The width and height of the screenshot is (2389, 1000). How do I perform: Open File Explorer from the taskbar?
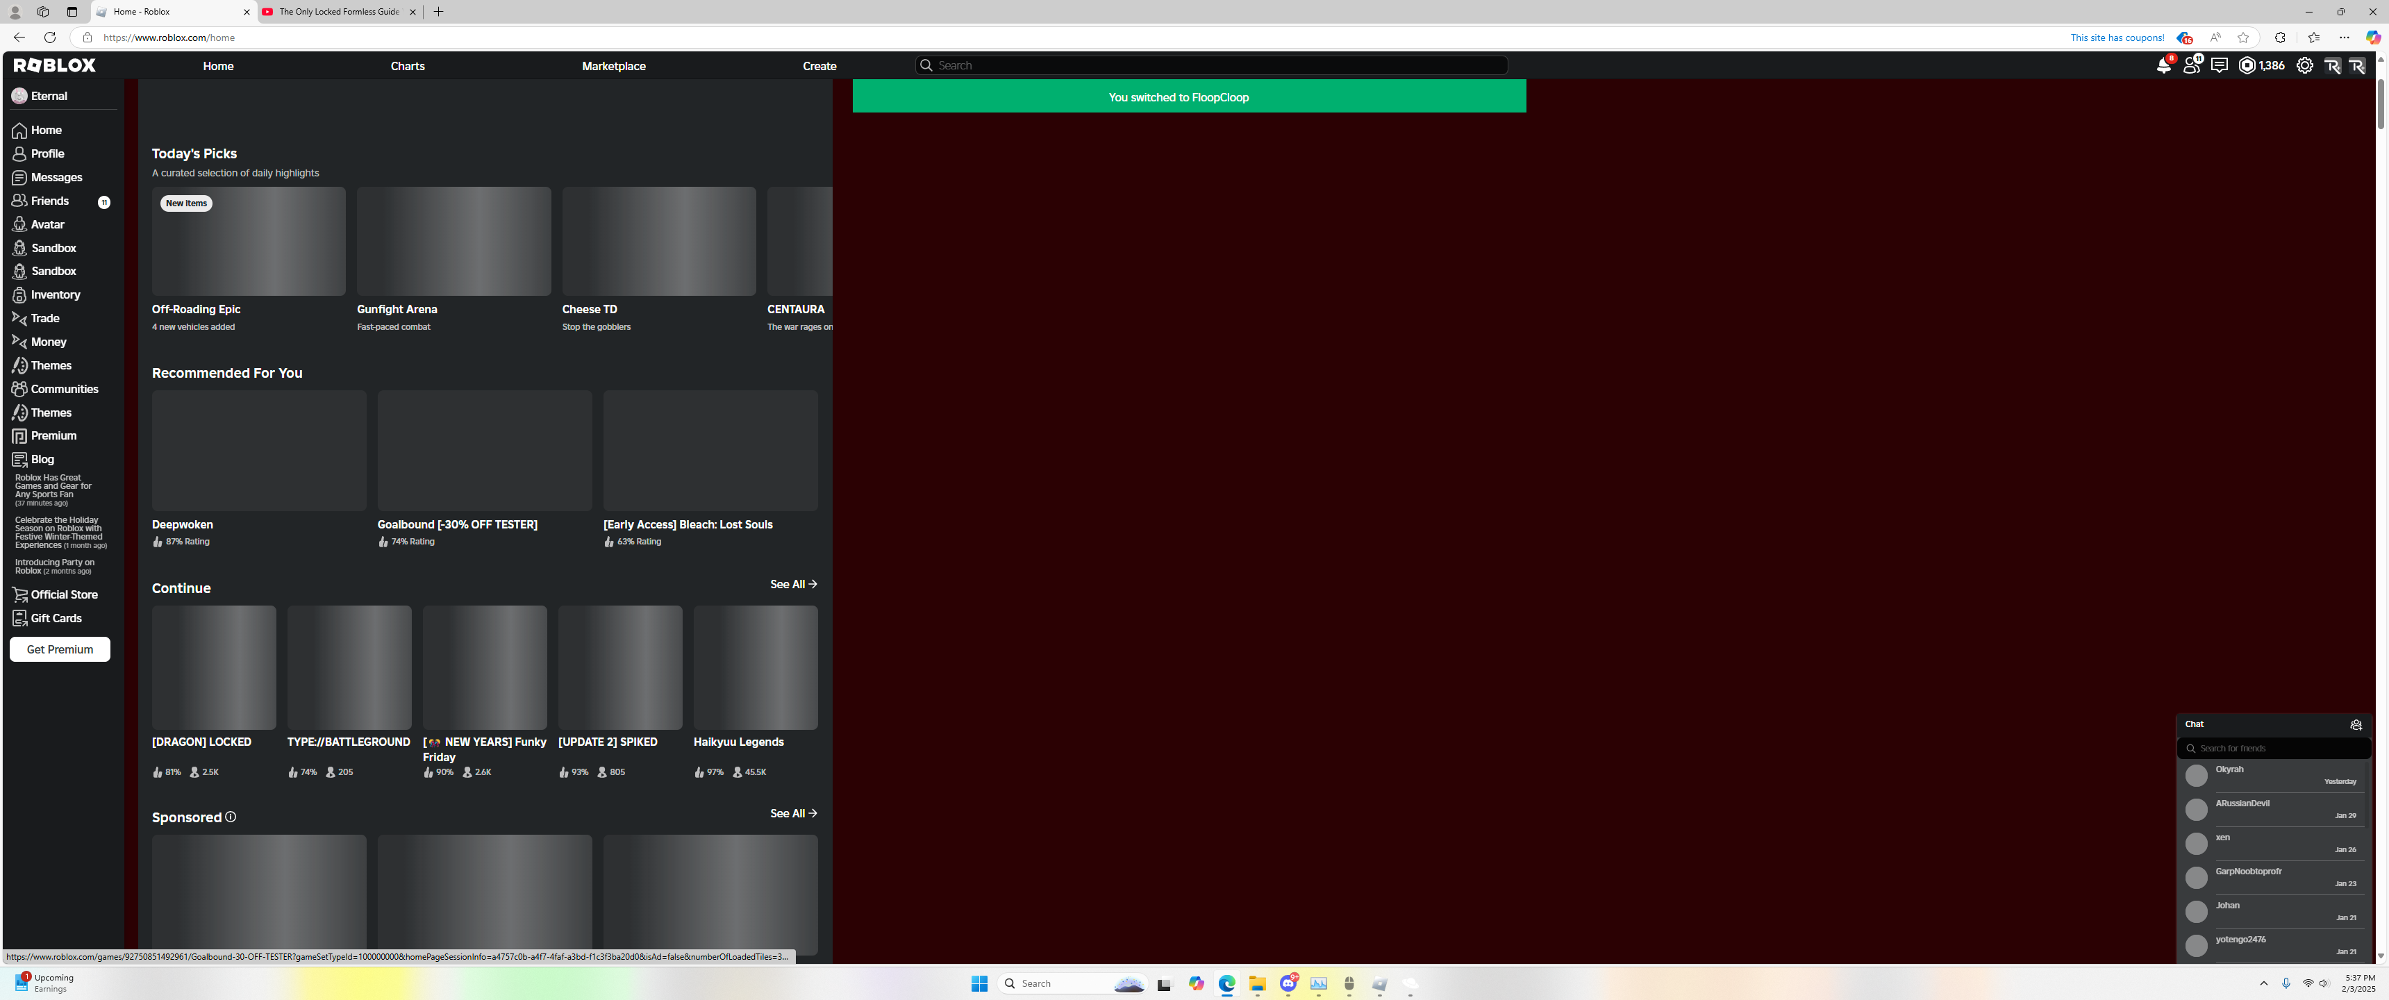1256,983
